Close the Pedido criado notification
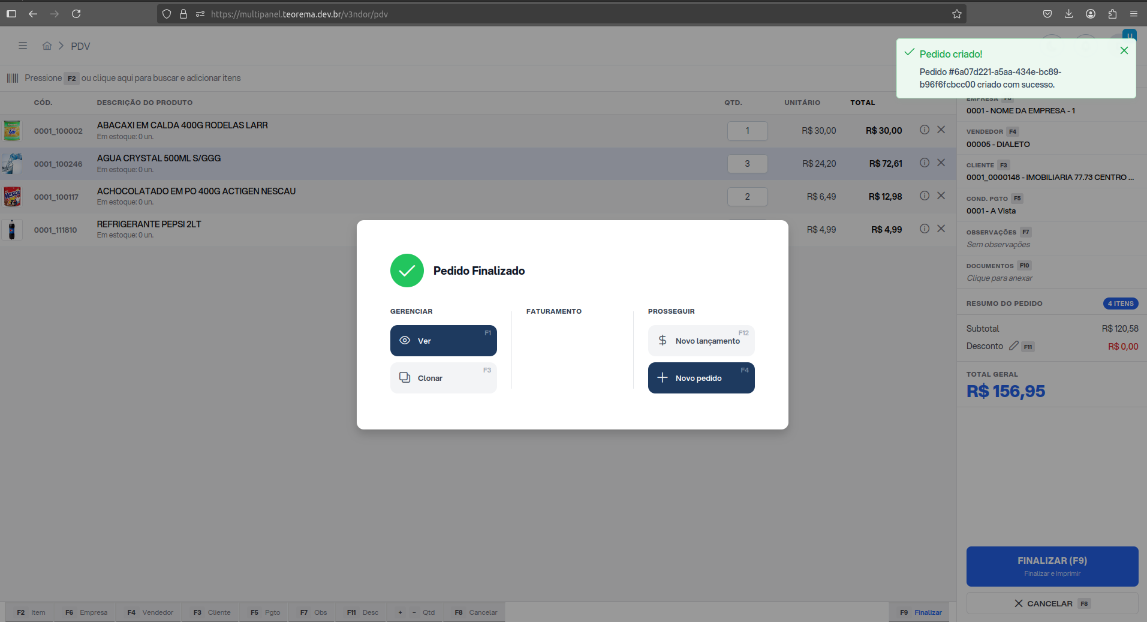Screen dimensions: 1147x622 click(x=1124, y=50)
